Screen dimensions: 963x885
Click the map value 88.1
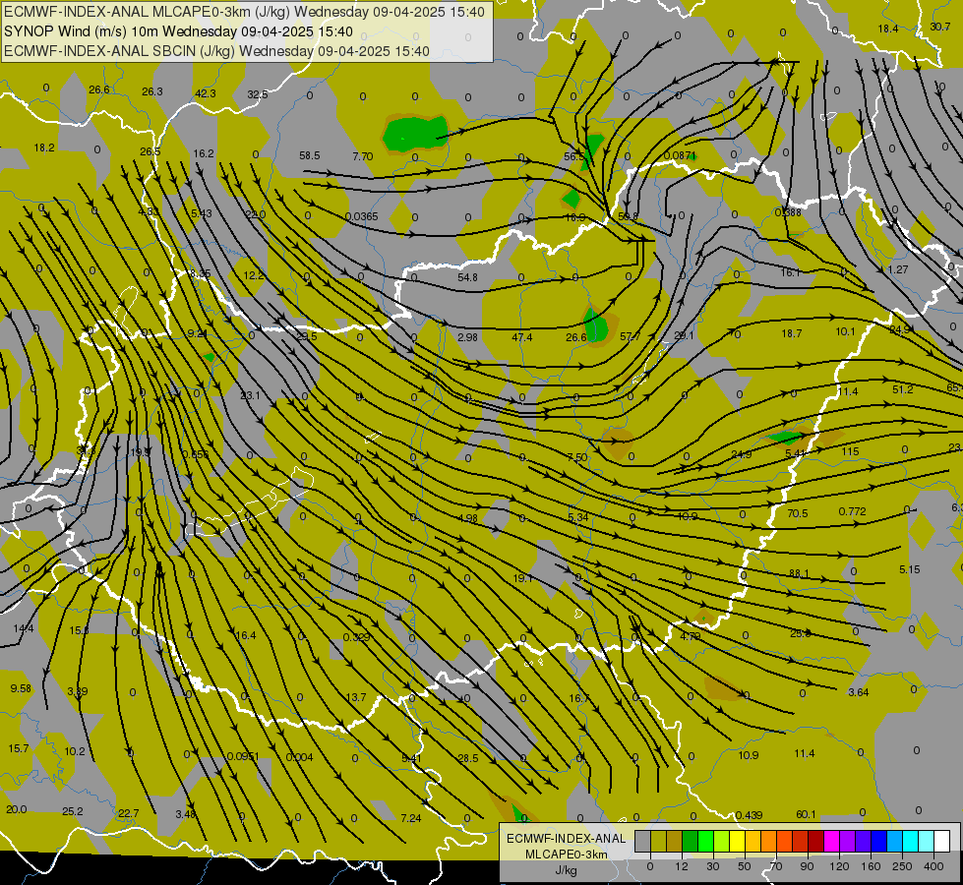[799, 573]
